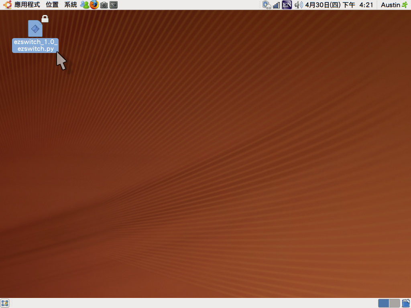Open the 系統 system menu
The height and width of the screenshot is (308, 411).
[71, 5]
